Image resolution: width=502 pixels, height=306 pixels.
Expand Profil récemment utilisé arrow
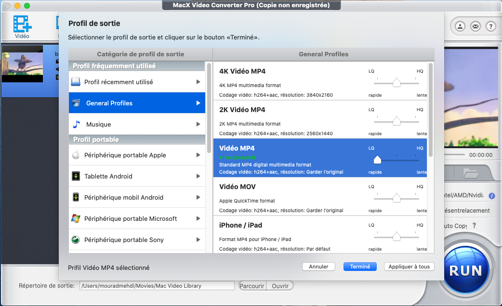pyautogui.click(x=198, y=82)
